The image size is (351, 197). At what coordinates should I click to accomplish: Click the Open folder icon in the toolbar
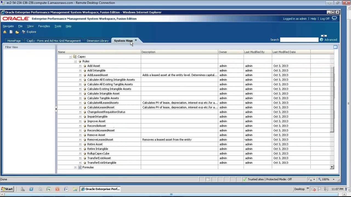[17, 32]
